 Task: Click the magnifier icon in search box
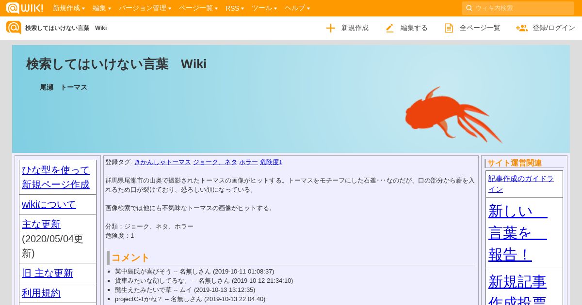469,8
